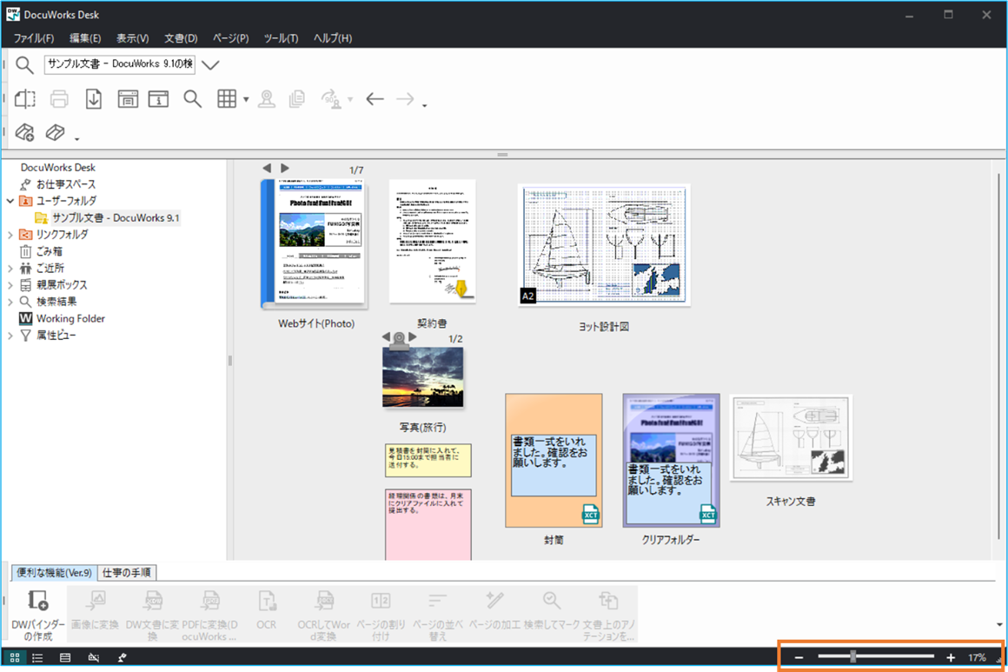Click the print icon in toolbar
Viewport: 1008px width, 672px height.
tap(59, 99)
